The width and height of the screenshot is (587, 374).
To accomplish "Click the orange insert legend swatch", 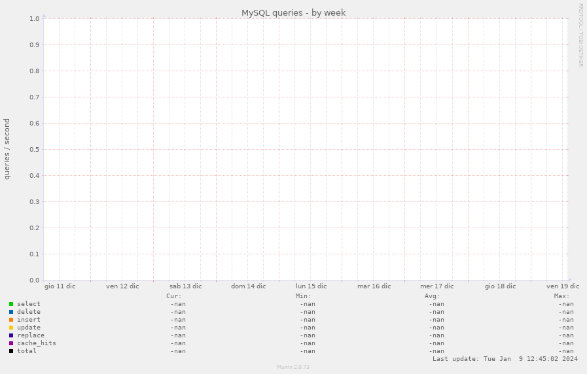I will point(11,320).
